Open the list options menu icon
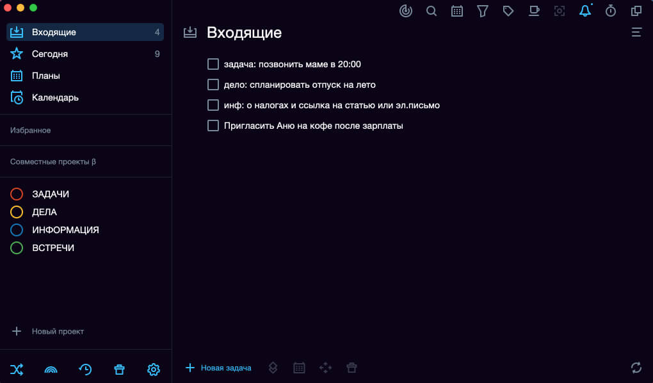 (x=636, y=32)
